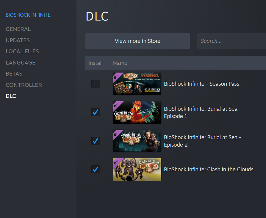The width and height of the screenshot is (266, 218).
Task: Go to the Betas tab
Action: click(x=14, y=74)
